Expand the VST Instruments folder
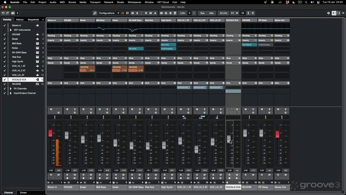The width and height of the screenshot is (346, 195). tap(11, 30)
